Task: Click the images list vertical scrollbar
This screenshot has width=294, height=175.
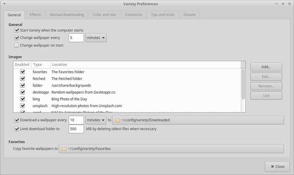Action: 243,84
